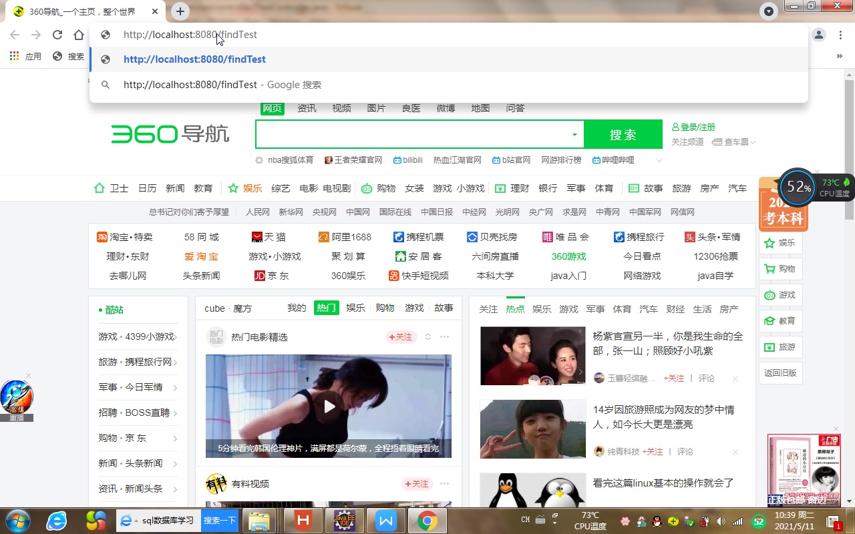This screenshot has height=534, width=855.
Task: Open the 唯品会 site link
Action: (x=566, y=237)
